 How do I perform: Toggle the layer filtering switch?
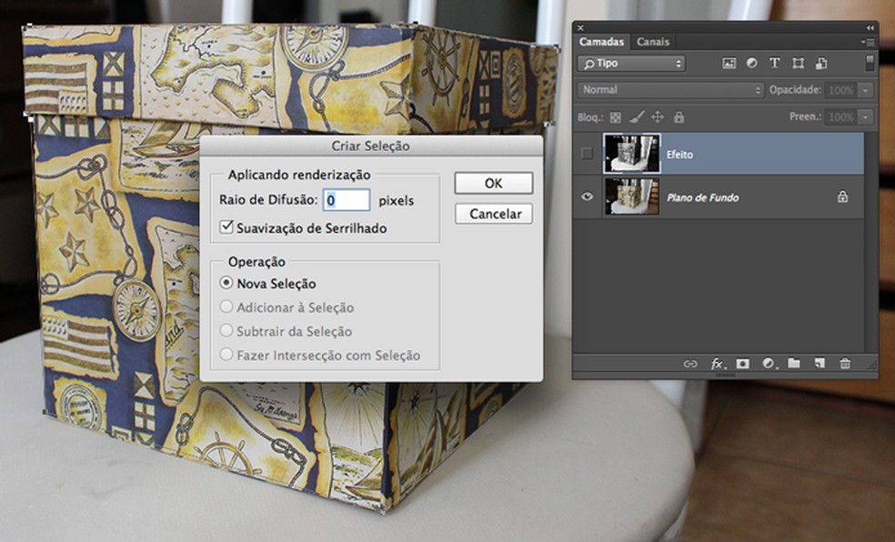pos(870,63)
